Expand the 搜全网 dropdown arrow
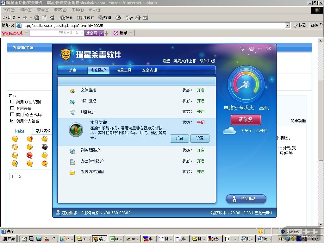 tap(102, 33)
